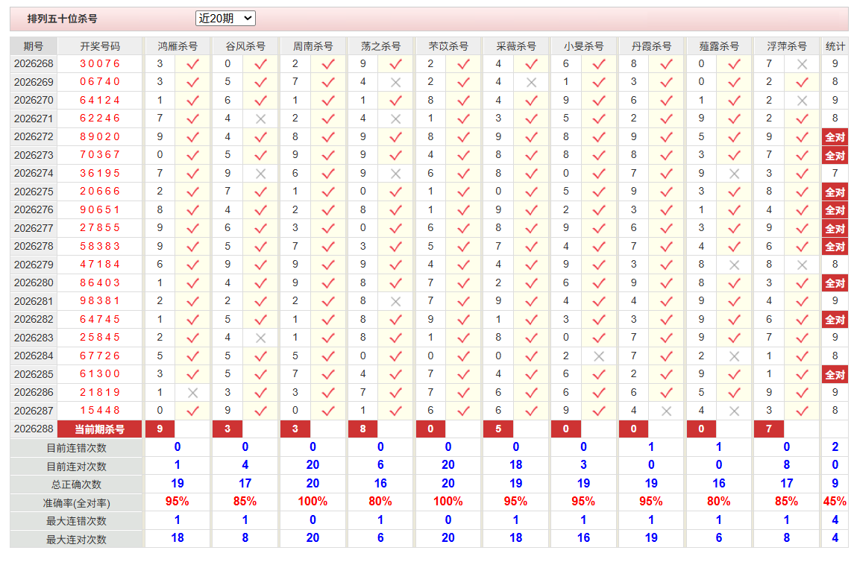
Task: Click draw number 30076 in row 2026268
Action: coord(100,63)
